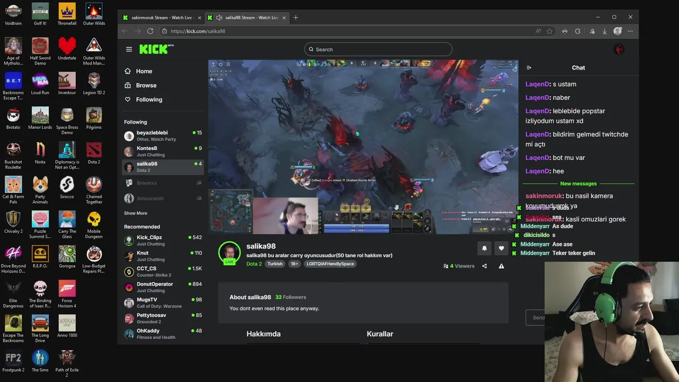Viewport: 679px width, 382px height.
Task: Click the Kick user profile avatar
Action: pyautogui.click(x=619, y=49)
